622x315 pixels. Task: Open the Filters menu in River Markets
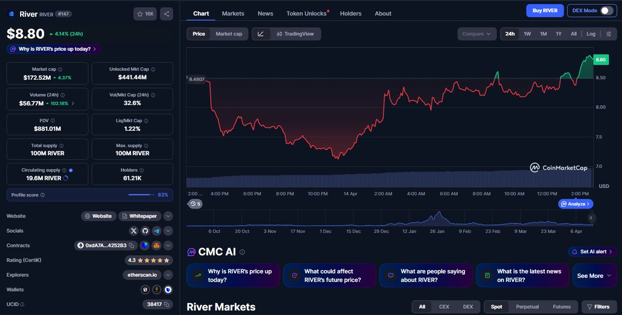click(599, 307)
